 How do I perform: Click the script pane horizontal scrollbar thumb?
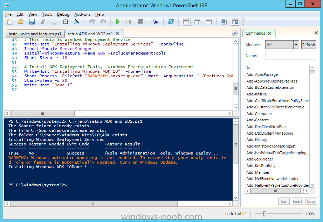tap(42, 114)
